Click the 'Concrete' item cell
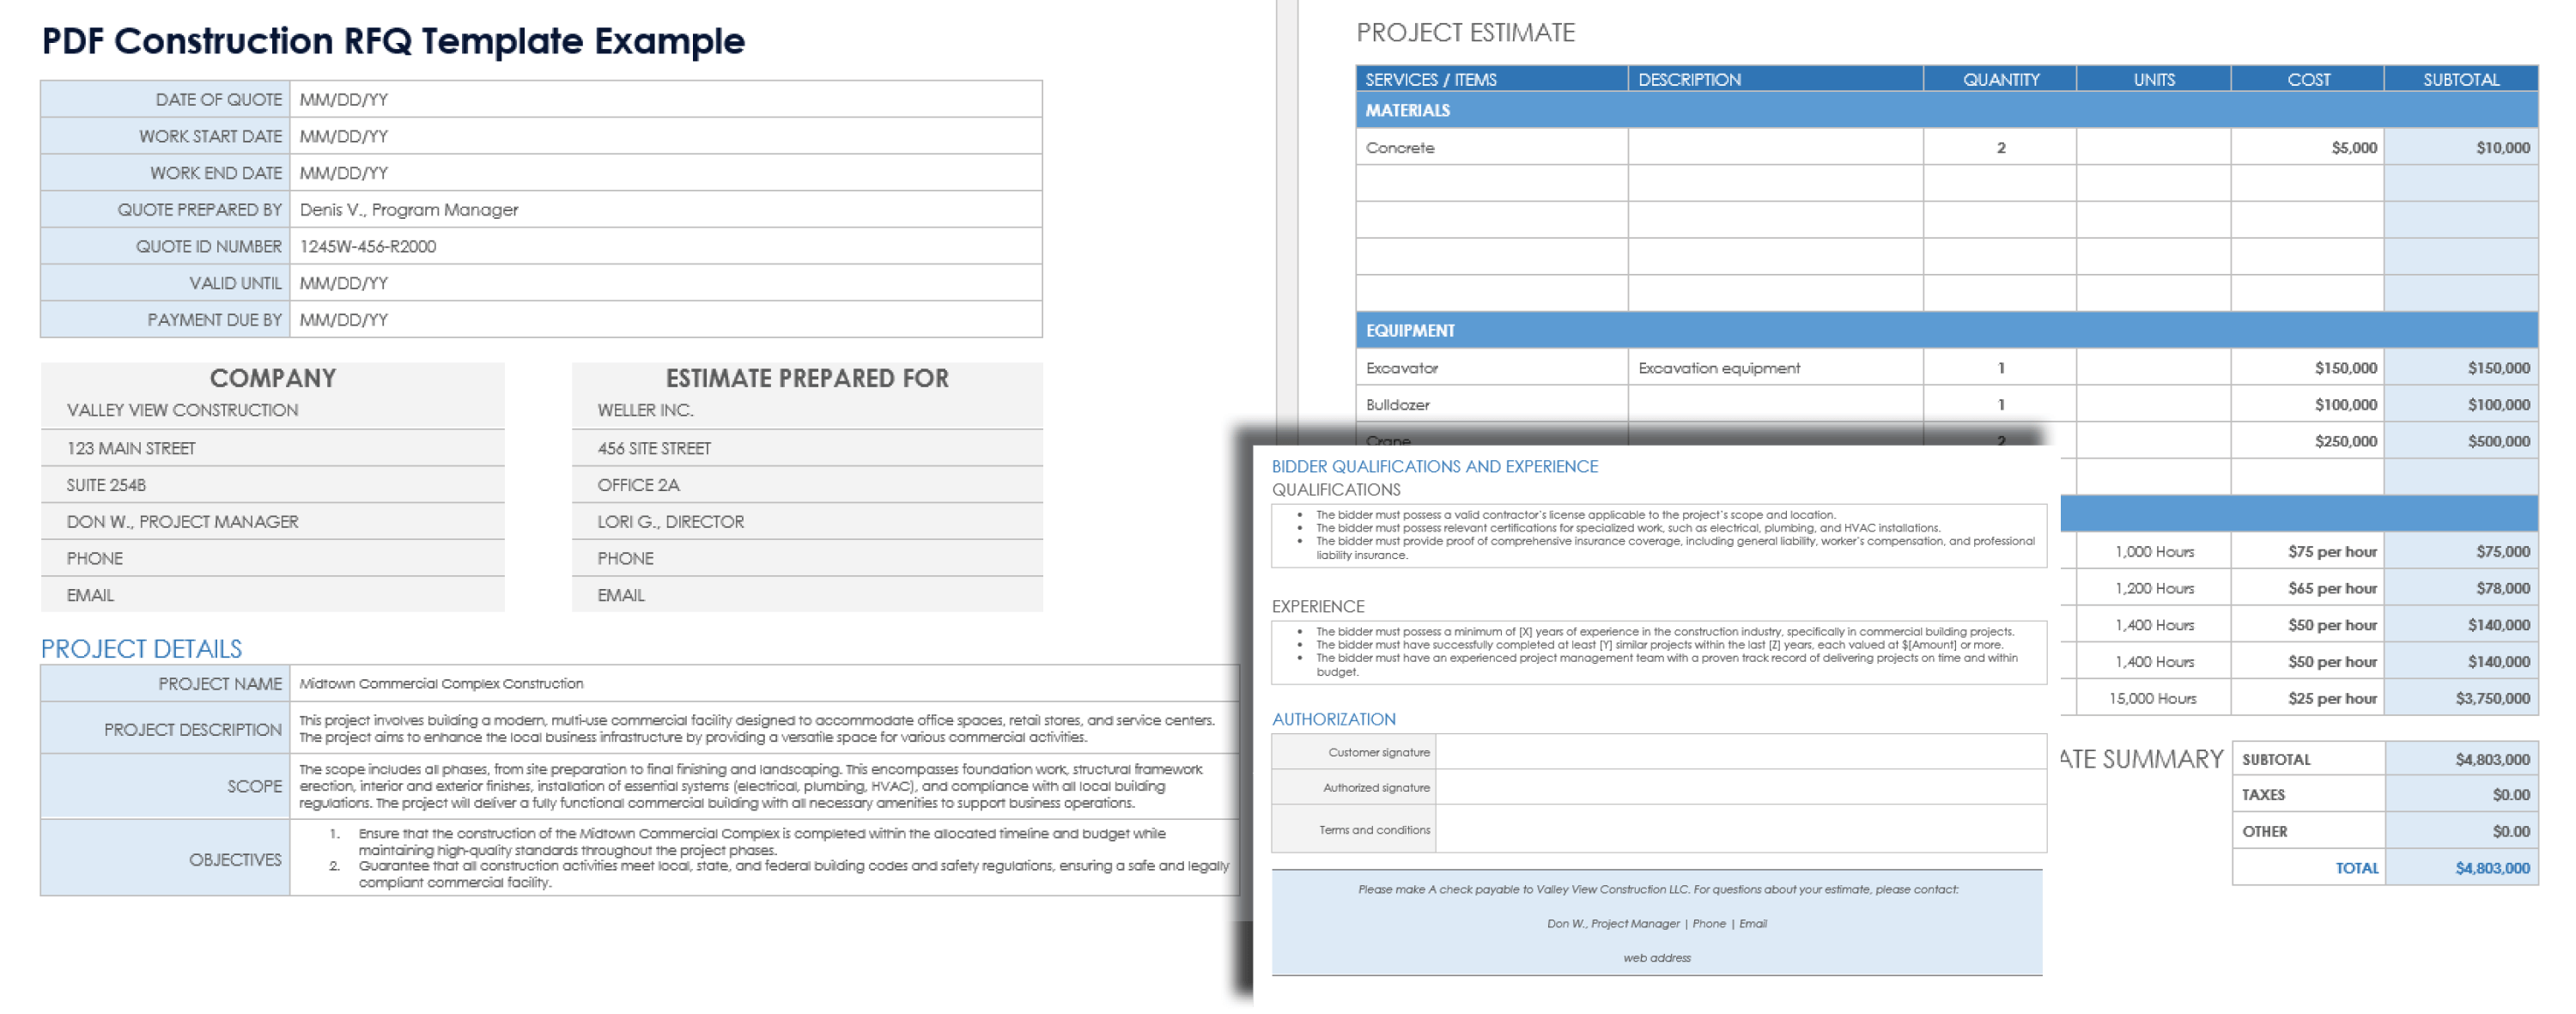The width and height of the screenshot is (2576, 1014). pos(1491,147)
